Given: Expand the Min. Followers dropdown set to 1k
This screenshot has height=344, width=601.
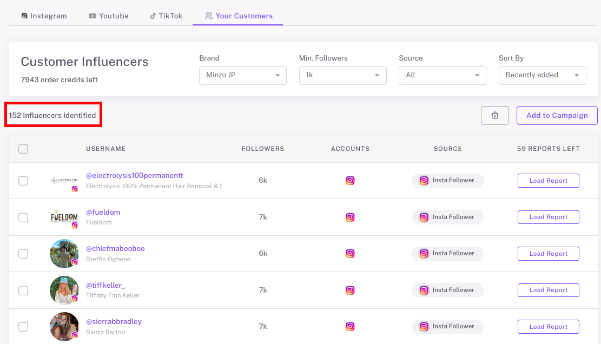Looking at the screenshot, I should pyautogui.click(x=342, y=75).
